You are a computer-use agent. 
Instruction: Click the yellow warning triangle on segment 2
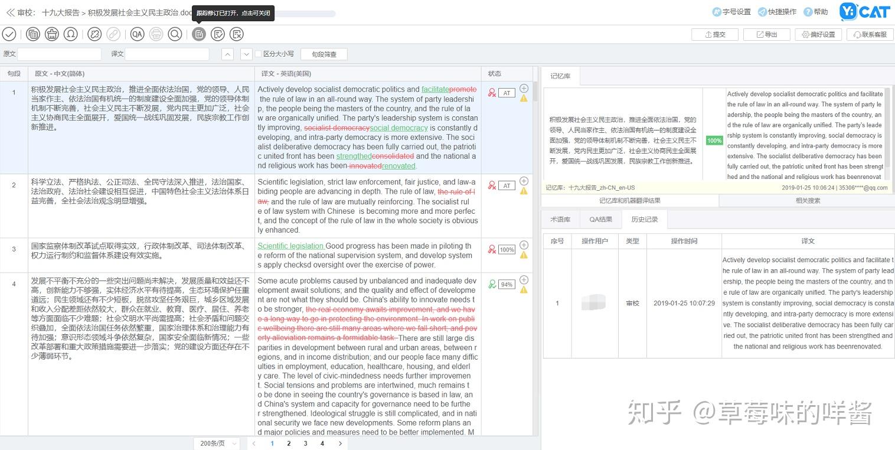(523, 190)
